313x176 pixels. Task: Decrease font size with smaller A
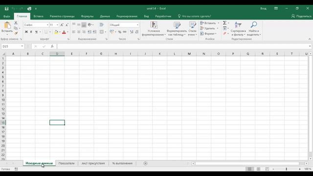click(x=67, y=25)
